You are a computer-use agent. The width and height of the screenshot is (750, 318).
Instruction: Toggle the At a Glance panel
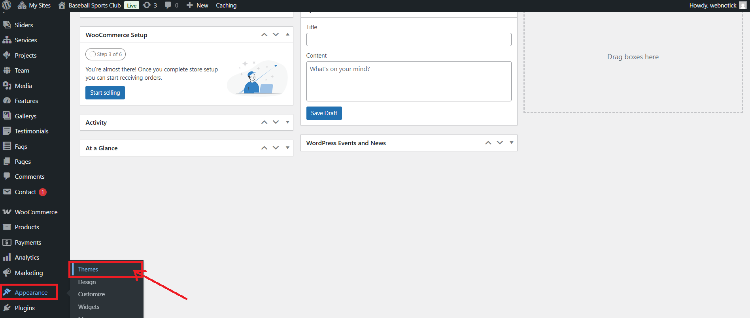(287, 148)
